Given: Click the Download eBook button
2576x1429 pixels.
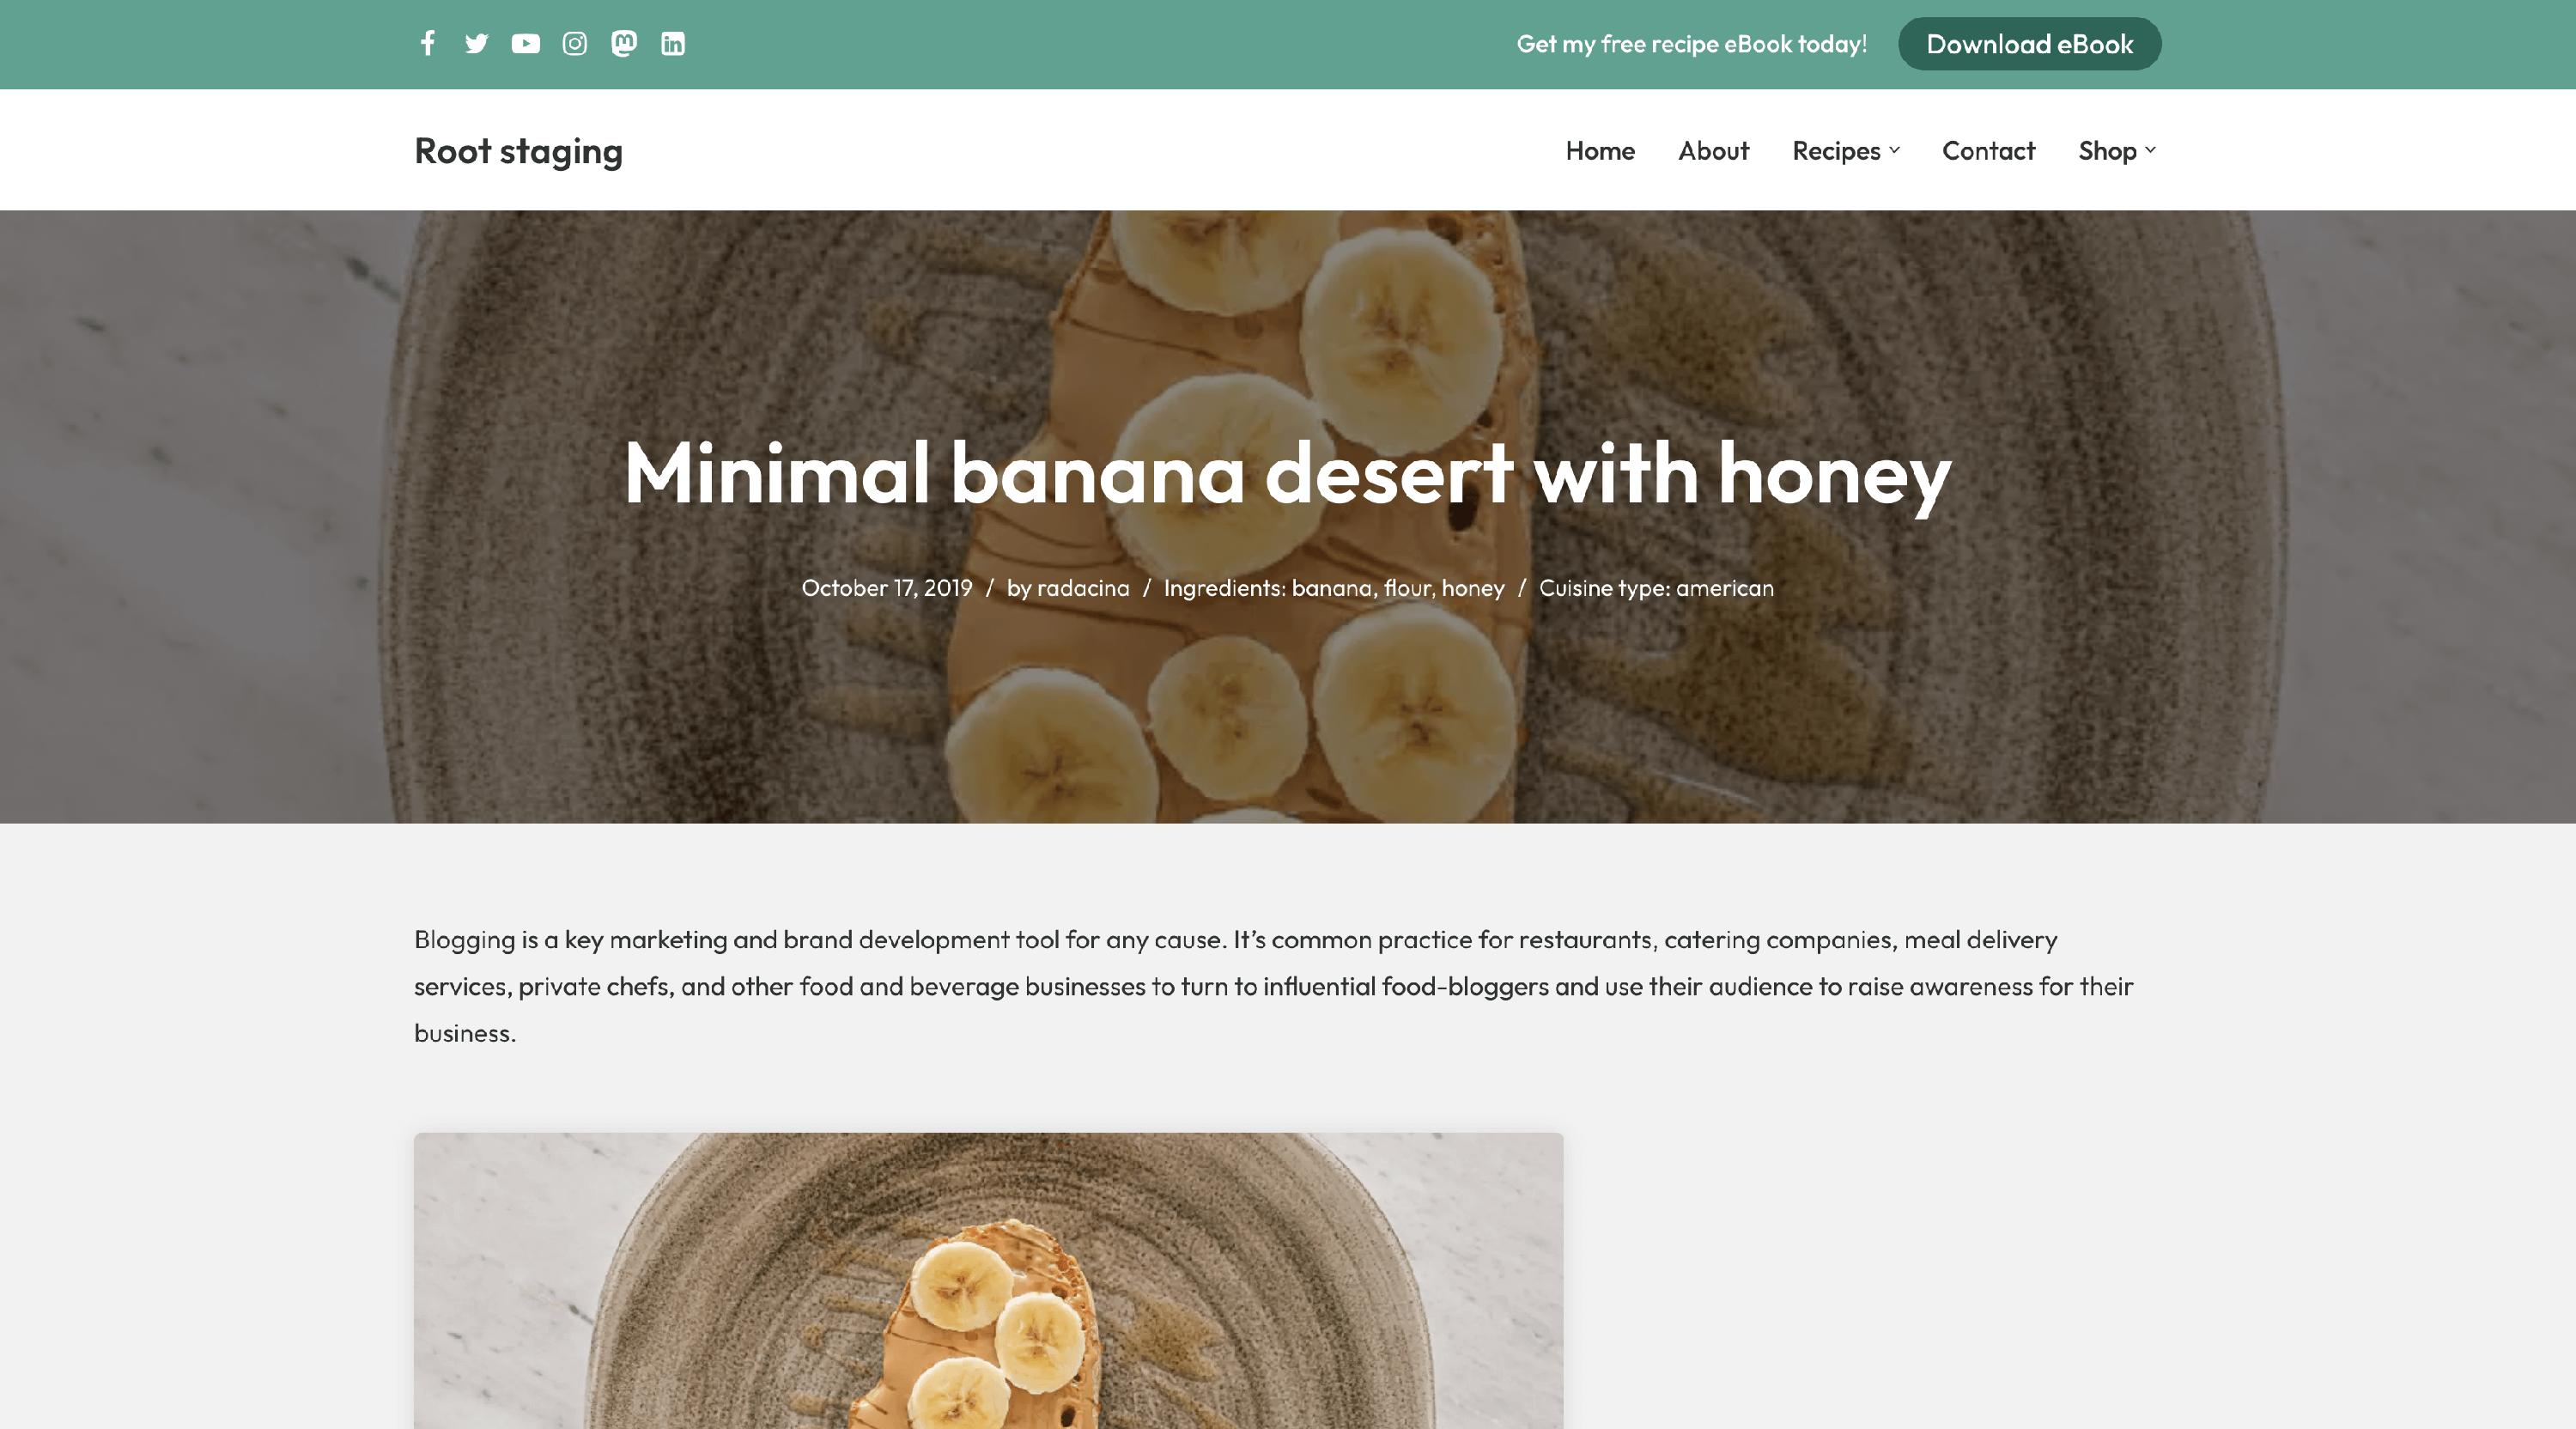Looking at the screenshot, I should (2029, 44).
